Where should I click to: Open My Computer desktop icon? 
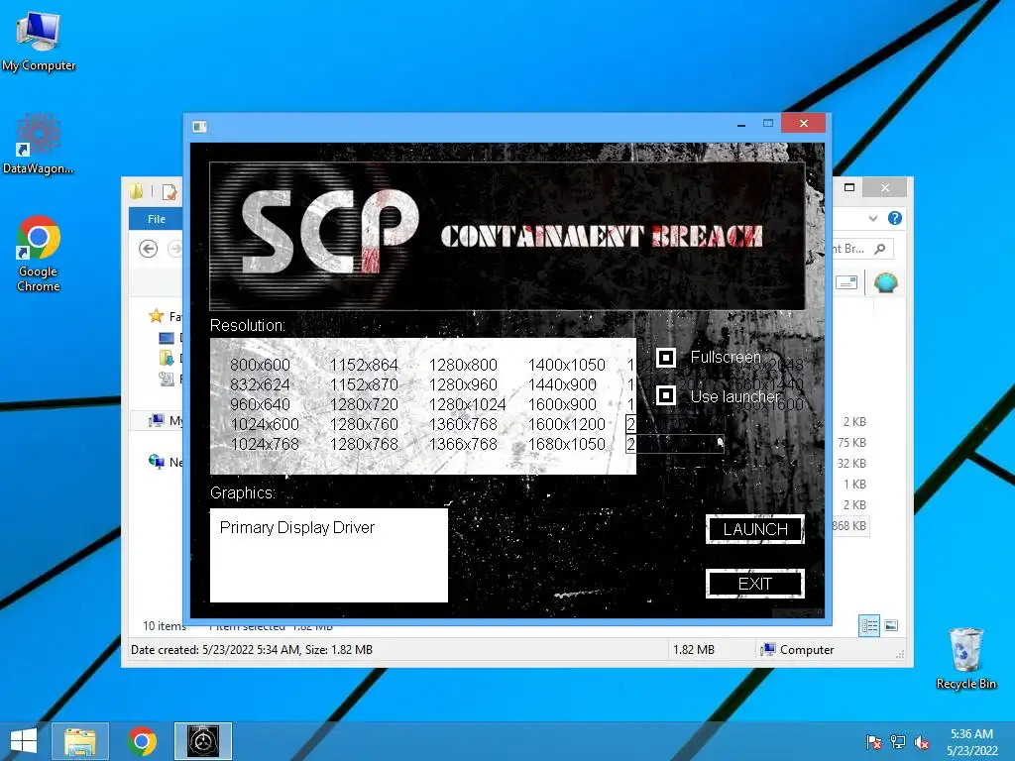pos(39,42)
